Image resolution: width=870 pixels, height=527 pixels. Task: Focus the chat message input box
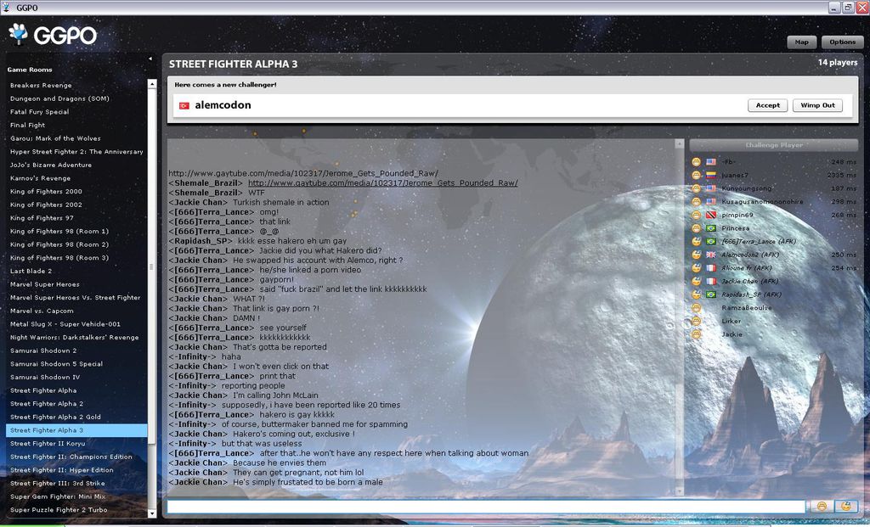(x=486, y=506)
